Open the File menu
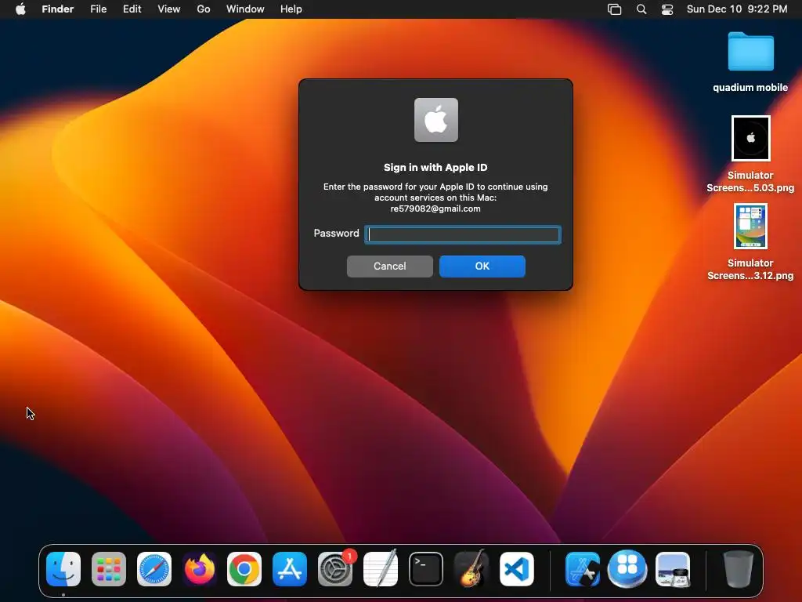 [x=98, y=9]
